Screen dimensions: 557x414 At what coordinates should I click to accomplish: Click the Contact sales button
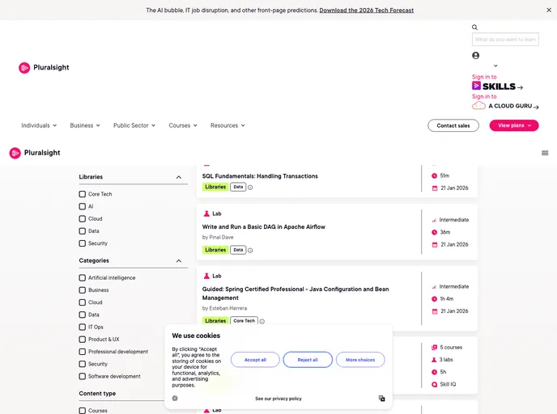coord(453,125)
